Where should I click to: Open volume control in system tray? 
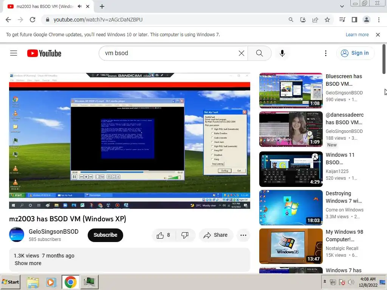pyautogui.click(x=351, y=282)
